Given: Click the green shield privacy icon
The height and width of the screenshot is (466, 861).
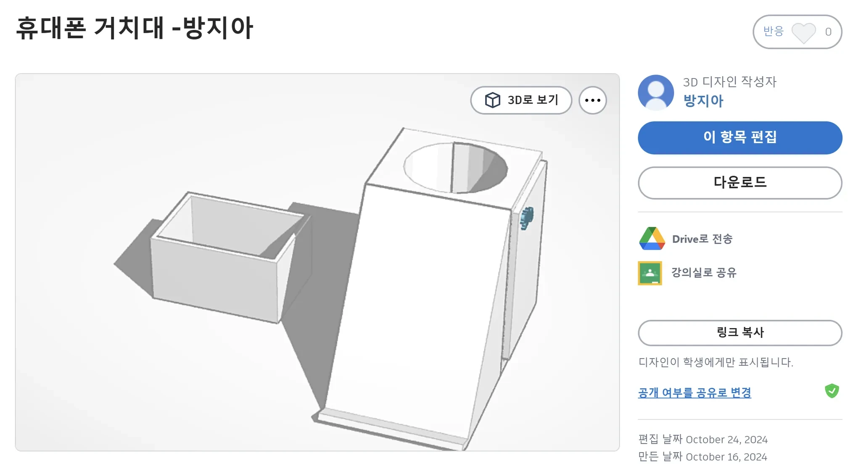Looking at the screenshot, I should pyautogui.click(x=832, y=391).
